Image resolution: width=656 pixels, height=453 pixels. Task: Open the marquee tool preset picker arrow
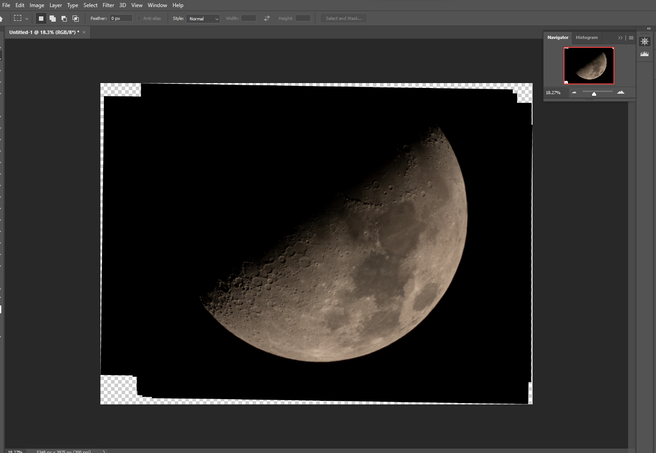click(27, 18)
